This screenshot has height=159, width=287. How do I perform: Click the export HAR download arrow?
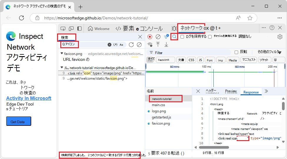pos(166,44)
